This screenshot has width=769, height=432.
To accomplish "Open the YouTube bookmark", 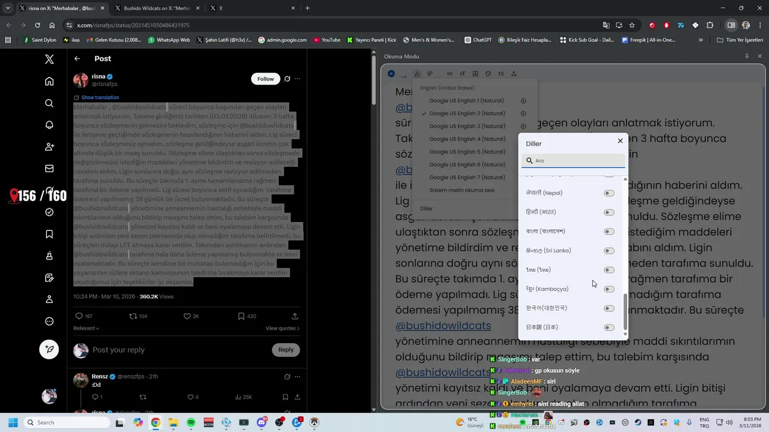I will [326, 40].
